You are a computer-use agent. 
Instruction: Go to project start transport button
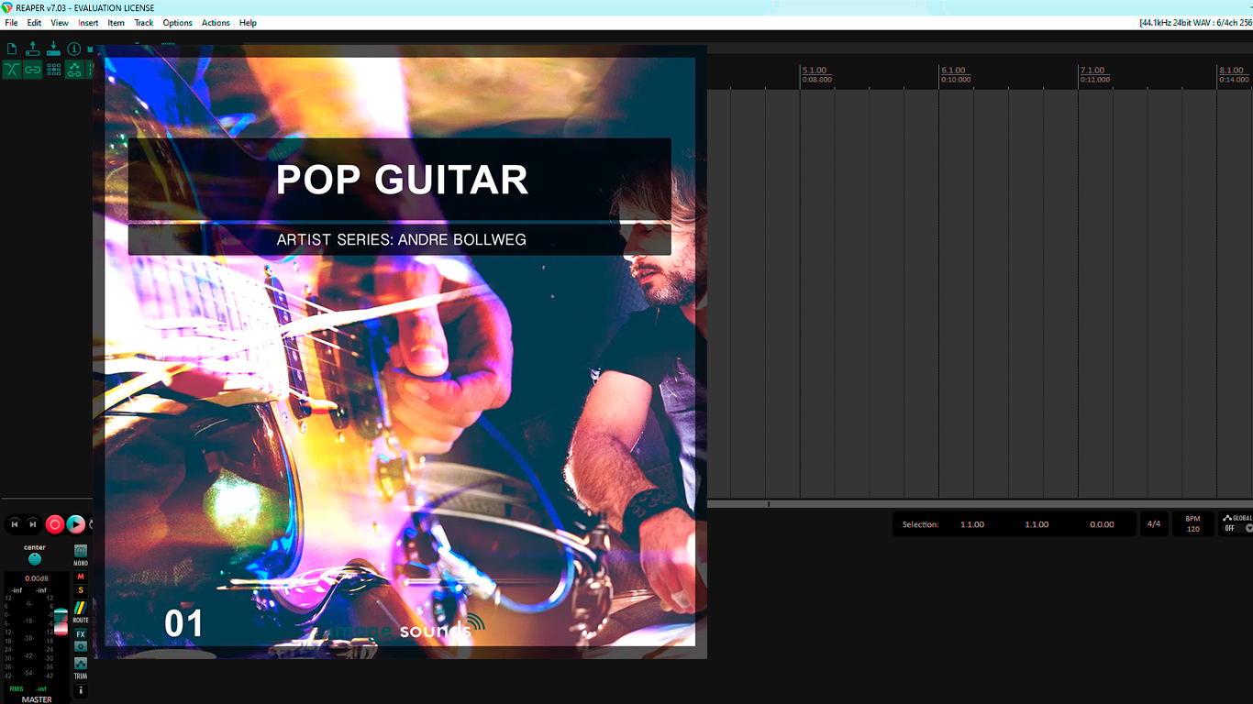click(15, 524)
